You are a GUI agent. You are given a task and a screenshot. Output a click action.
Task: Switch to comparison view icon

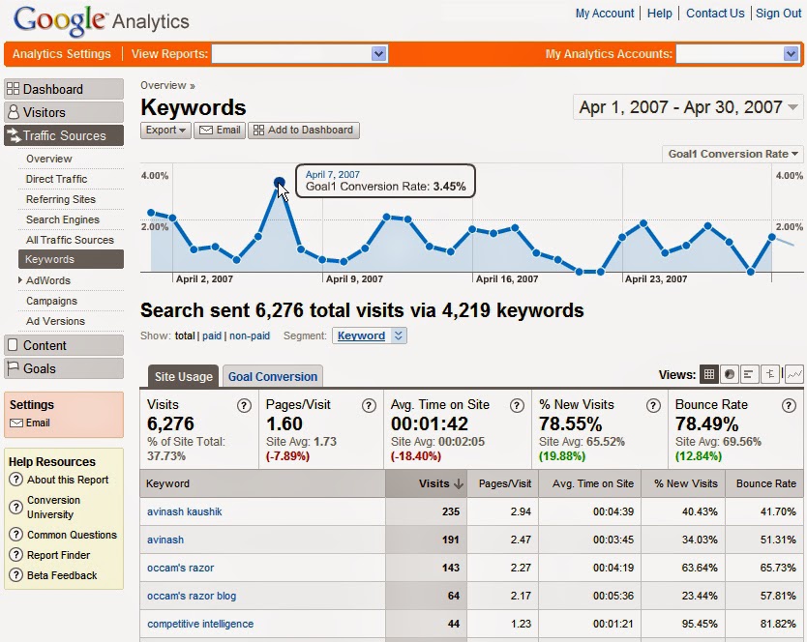coord(770,374)
